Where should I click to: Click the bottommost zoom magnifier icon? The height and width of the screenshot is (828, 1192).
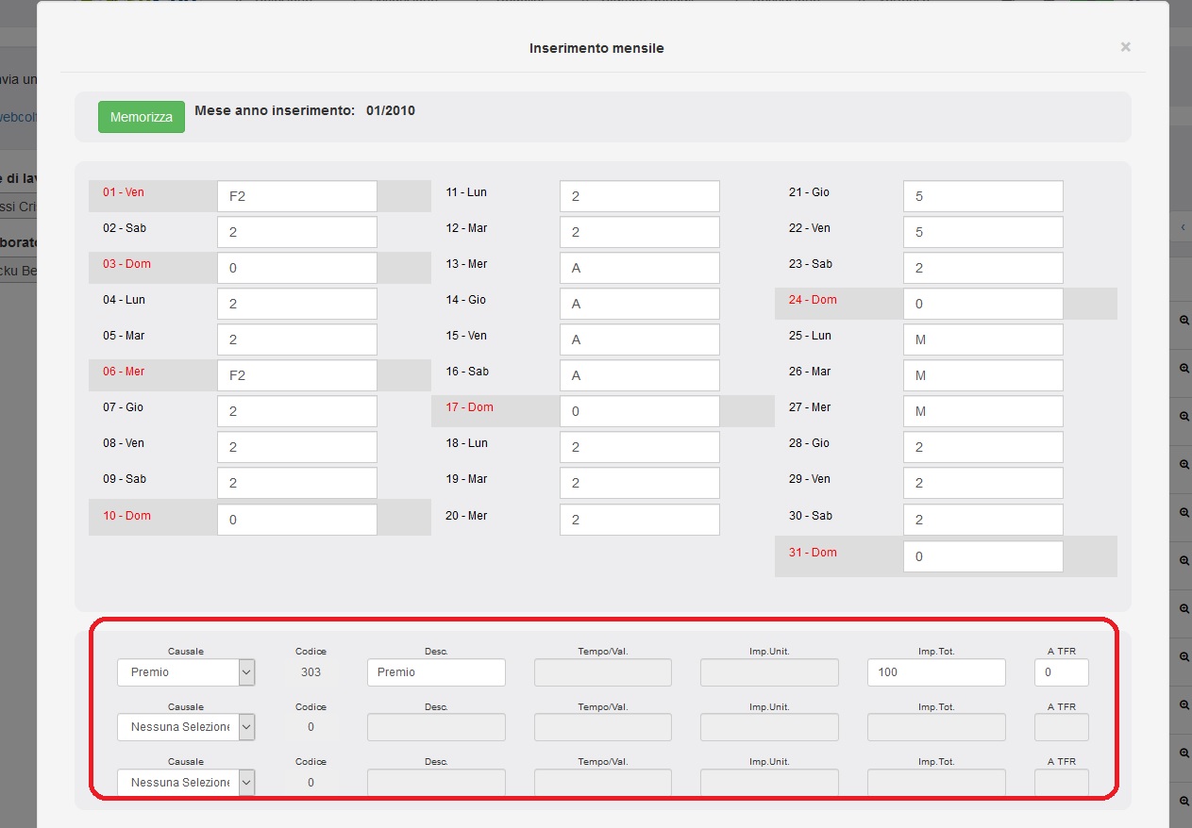point(1184,801)
